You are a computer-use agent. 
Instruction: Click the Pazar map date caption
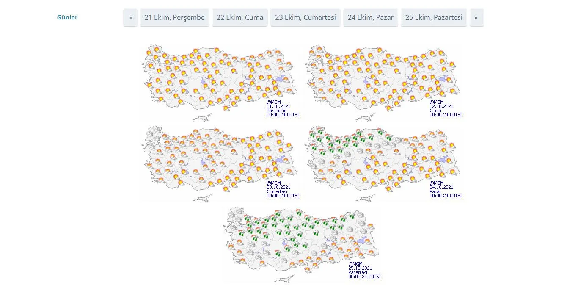point(441,188)
